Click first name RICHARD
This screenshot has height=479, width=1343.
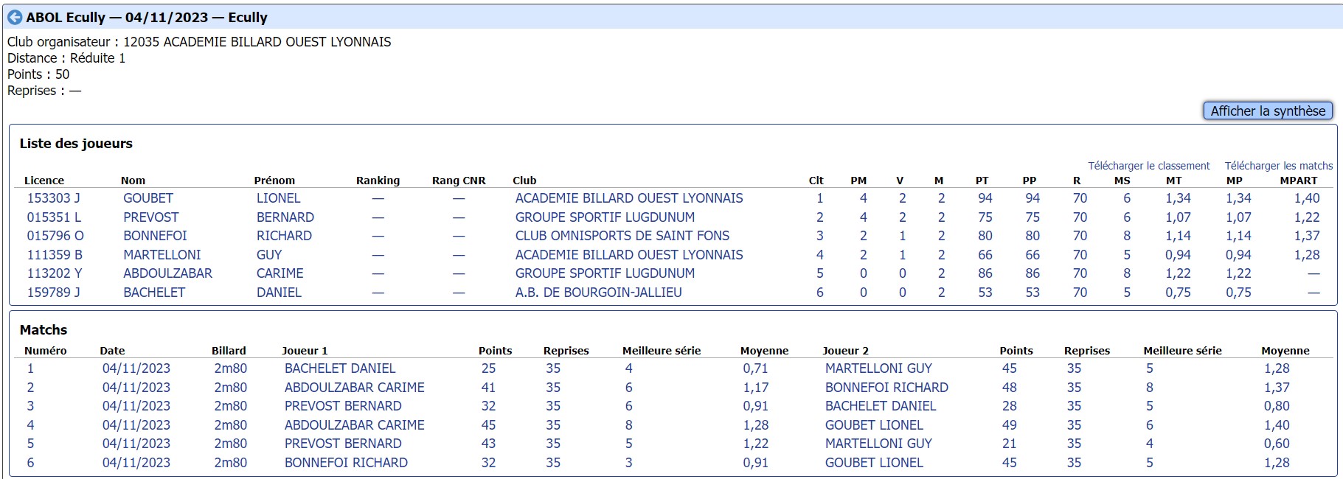point(284,236)
